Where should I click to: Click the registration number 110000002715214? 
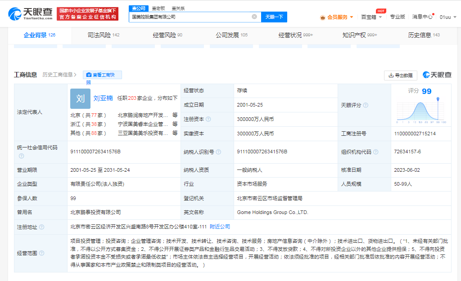tap(415, 134)
